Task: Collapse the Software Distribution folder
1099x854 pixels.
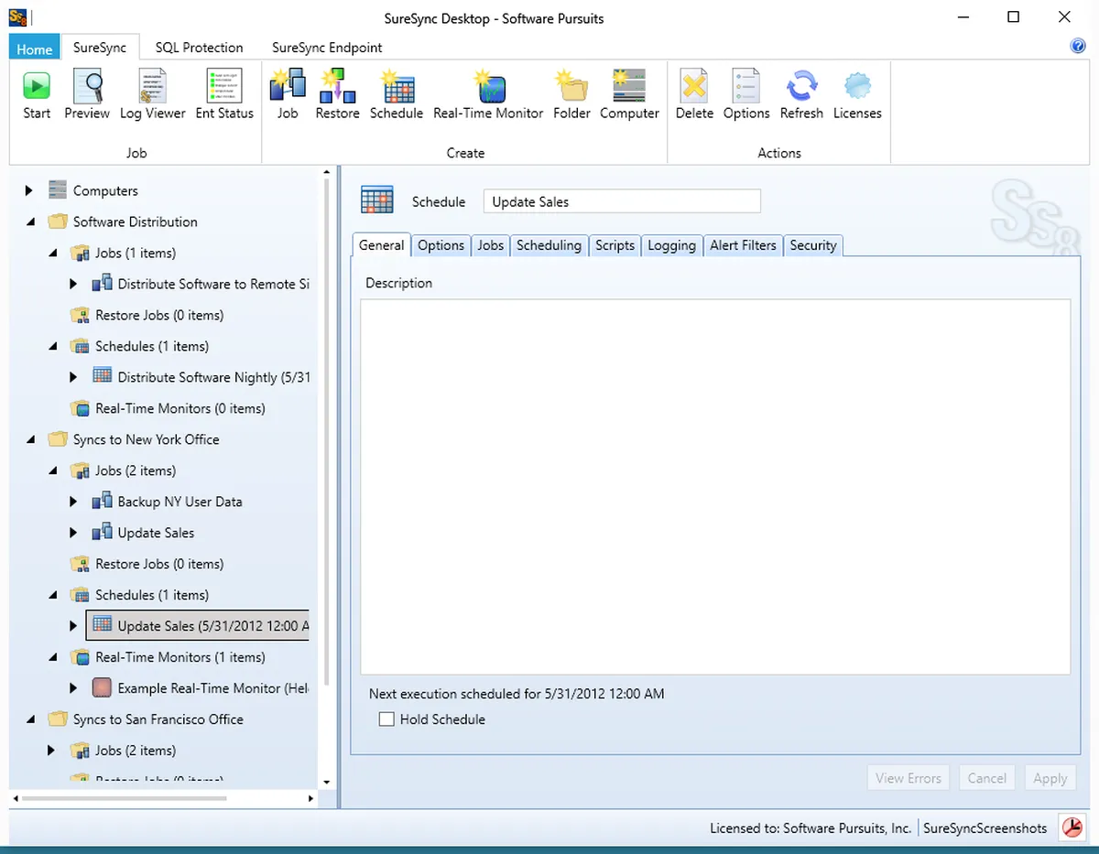Action: pos(30,222)
